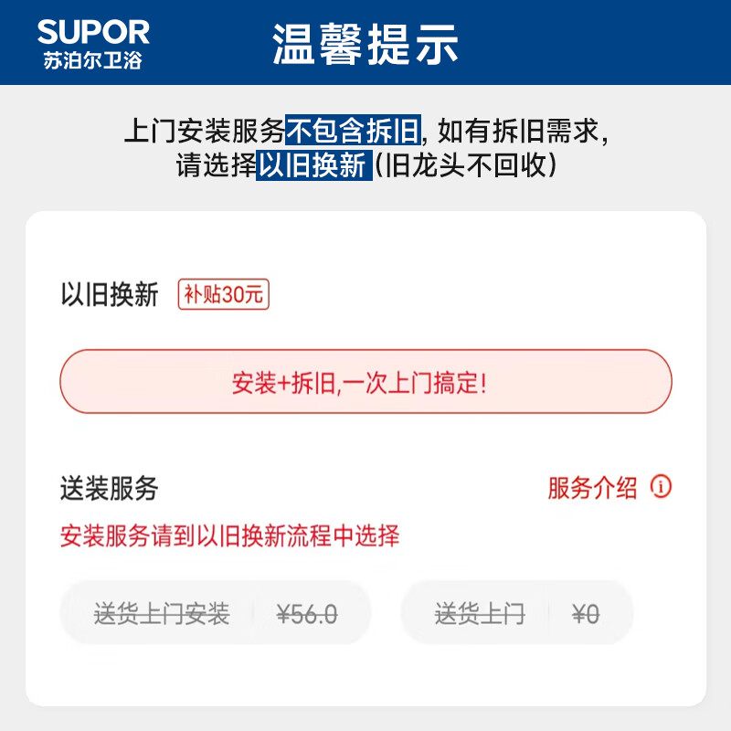
Task: Click the 以旧换新 section label
Action: pyautogui.click(x=110, y=295)
